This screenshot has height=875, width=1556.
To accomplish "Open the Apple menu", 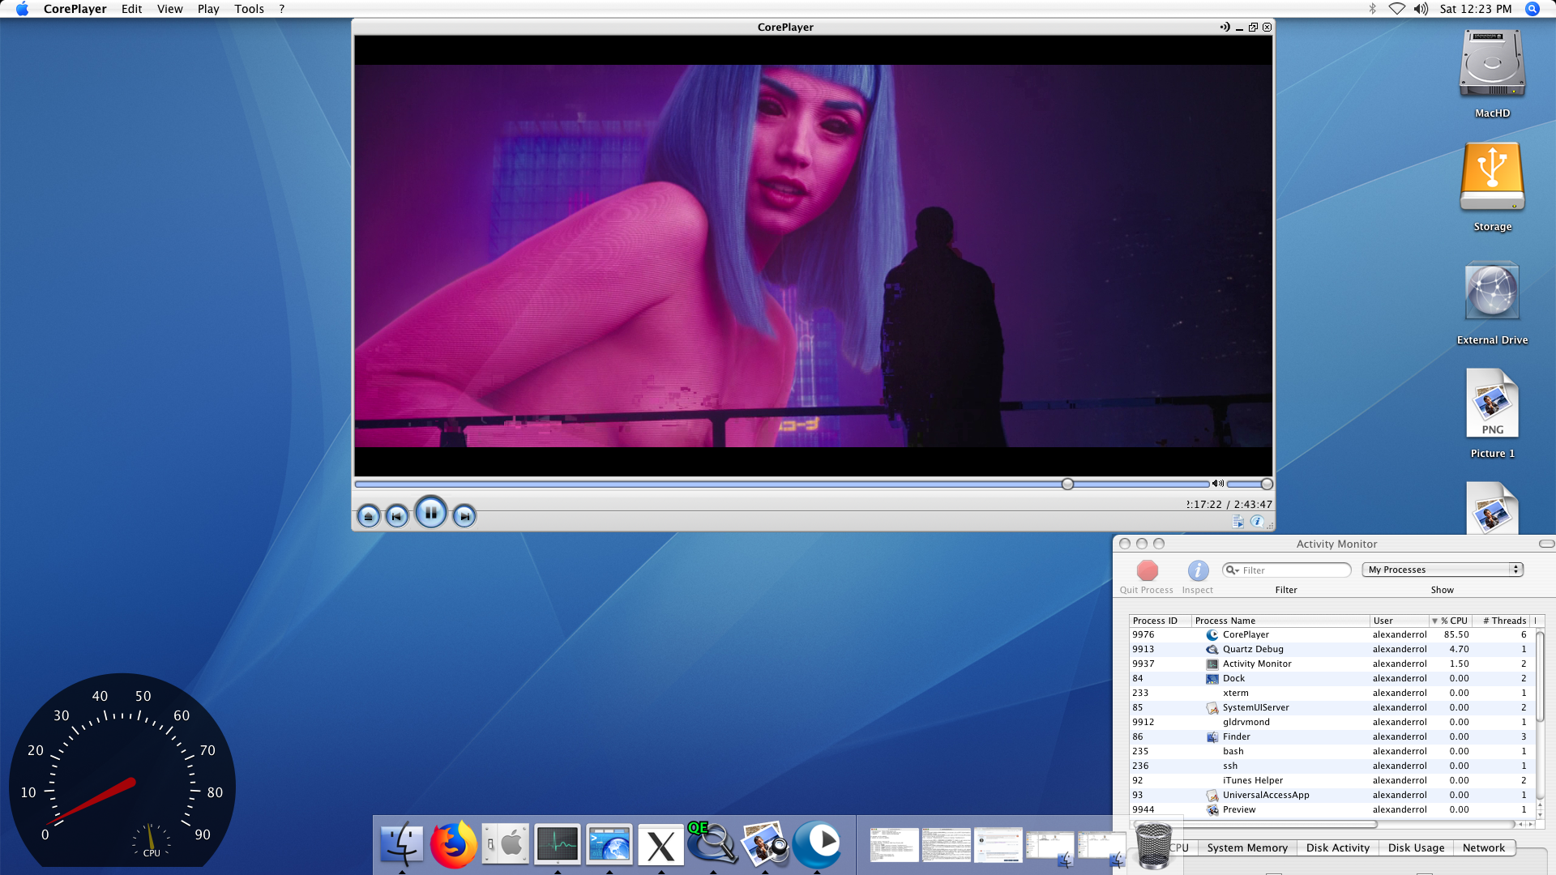I will [22, 9].
